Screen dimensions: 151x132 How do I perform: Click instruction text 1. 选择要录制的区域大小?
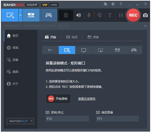tap(62, 81)
